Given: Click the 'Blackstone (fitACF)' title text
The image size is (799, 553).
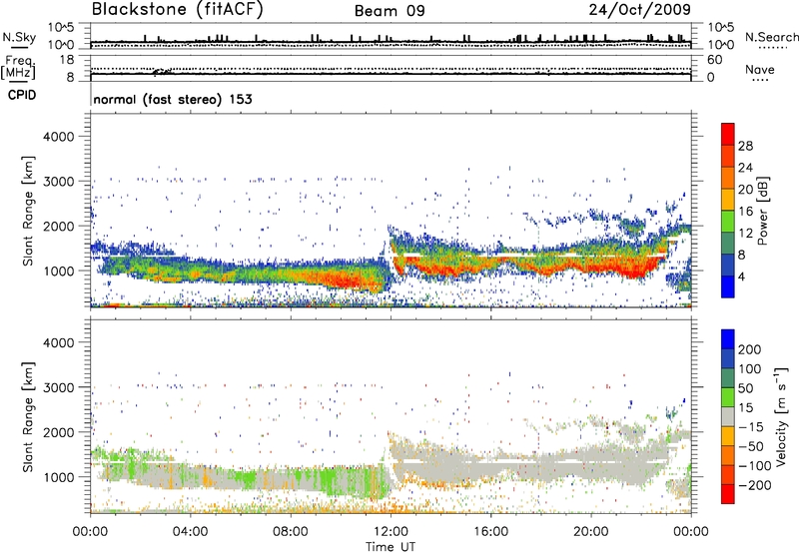Looking at the screenshot, I should tap(178, 9).
